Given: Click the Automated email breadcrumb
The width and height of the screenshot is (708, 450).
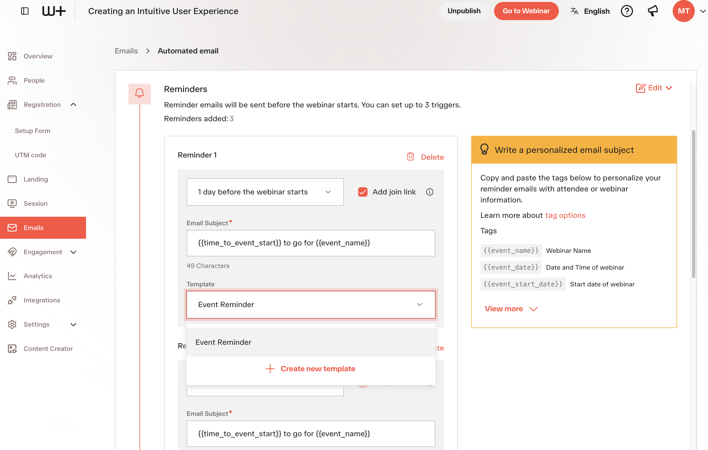Looking at the screenshot, I should (x=188, y=51).
